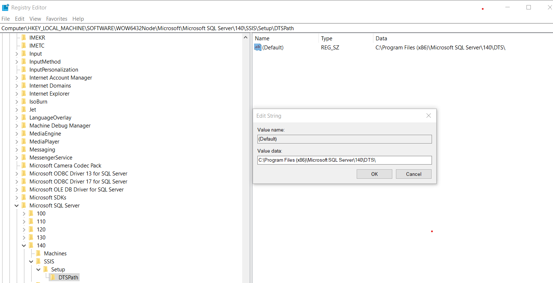
Task: Click the Value data input field
Action: 344,160
